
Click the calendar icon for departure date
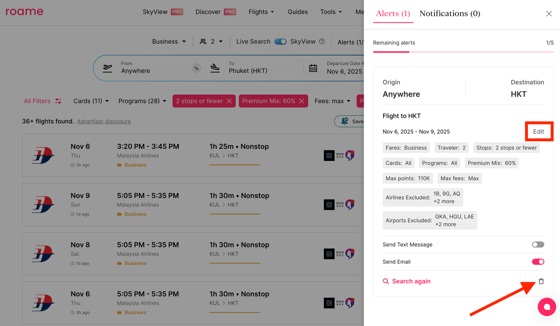pyautogui.click(x=313, y=68)
